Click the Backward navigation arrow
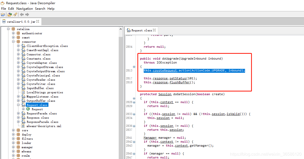Viewport: 304px width, 159px height. [x=22, y=15]
